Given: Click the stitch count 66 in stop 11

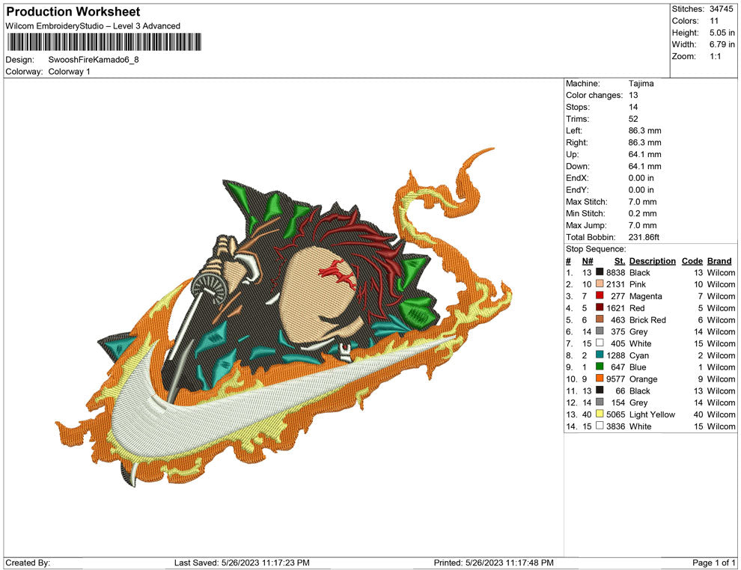Looking at the screenshot, I should (x=620, y=390).
